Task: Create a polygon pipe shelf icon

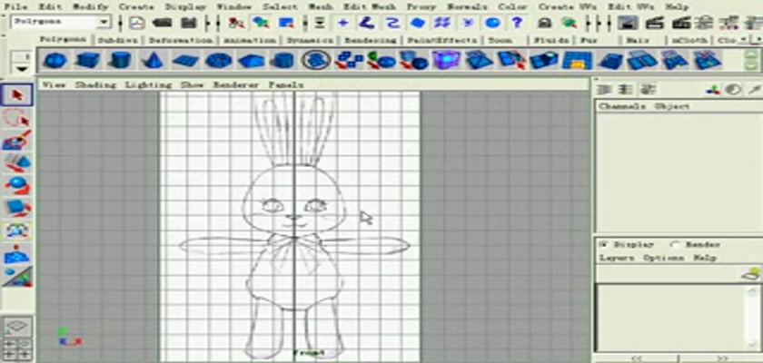Action: 282,61
